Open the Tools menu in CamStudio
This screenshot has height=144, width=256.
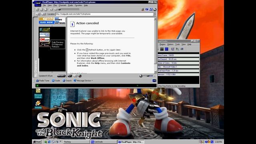pos(178,44)
